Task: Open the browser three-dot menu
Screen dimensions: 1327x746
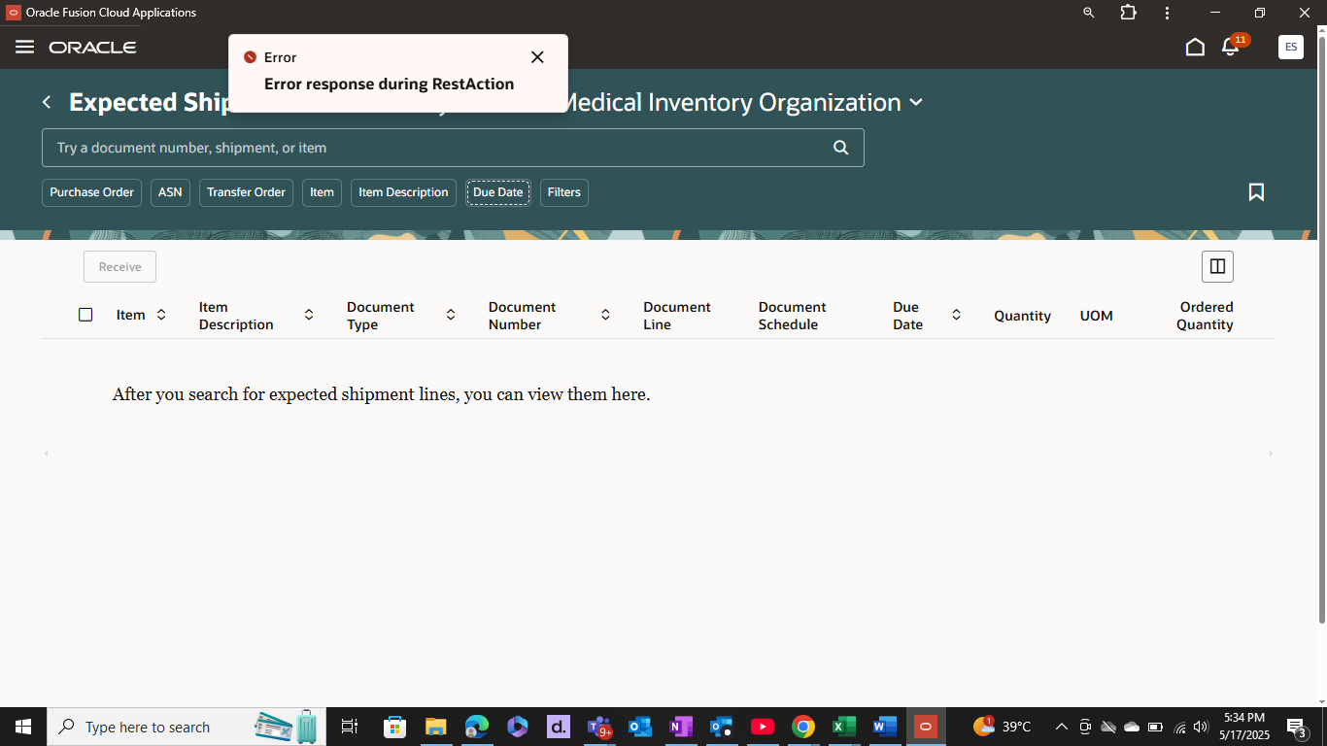Action: pyautogui.click(x=1167, y=13)
